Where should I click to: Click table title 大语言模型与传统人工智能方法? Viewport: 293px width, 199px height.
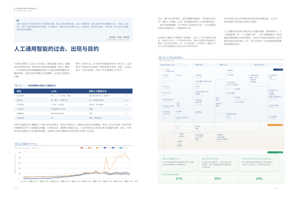coord(41,86)
